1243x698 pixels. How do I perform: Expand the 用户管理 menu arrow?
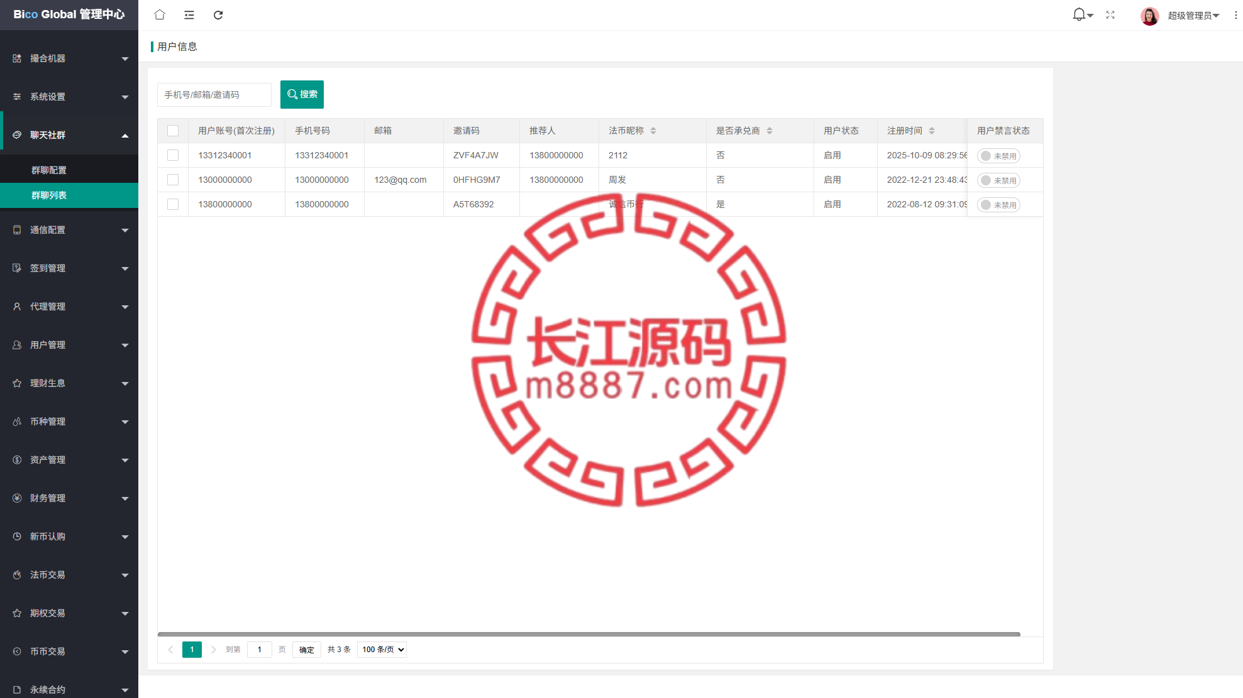click(125, 346)
